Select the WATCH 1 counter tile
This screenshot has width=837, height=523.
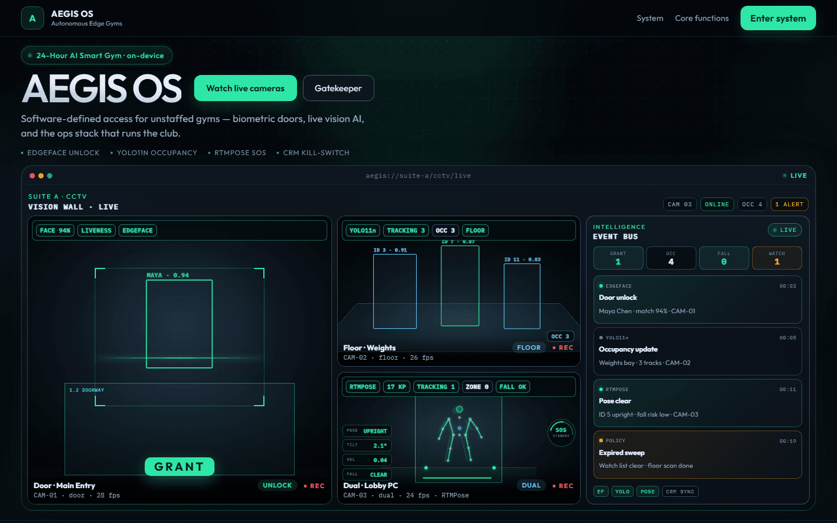point(777,258)
